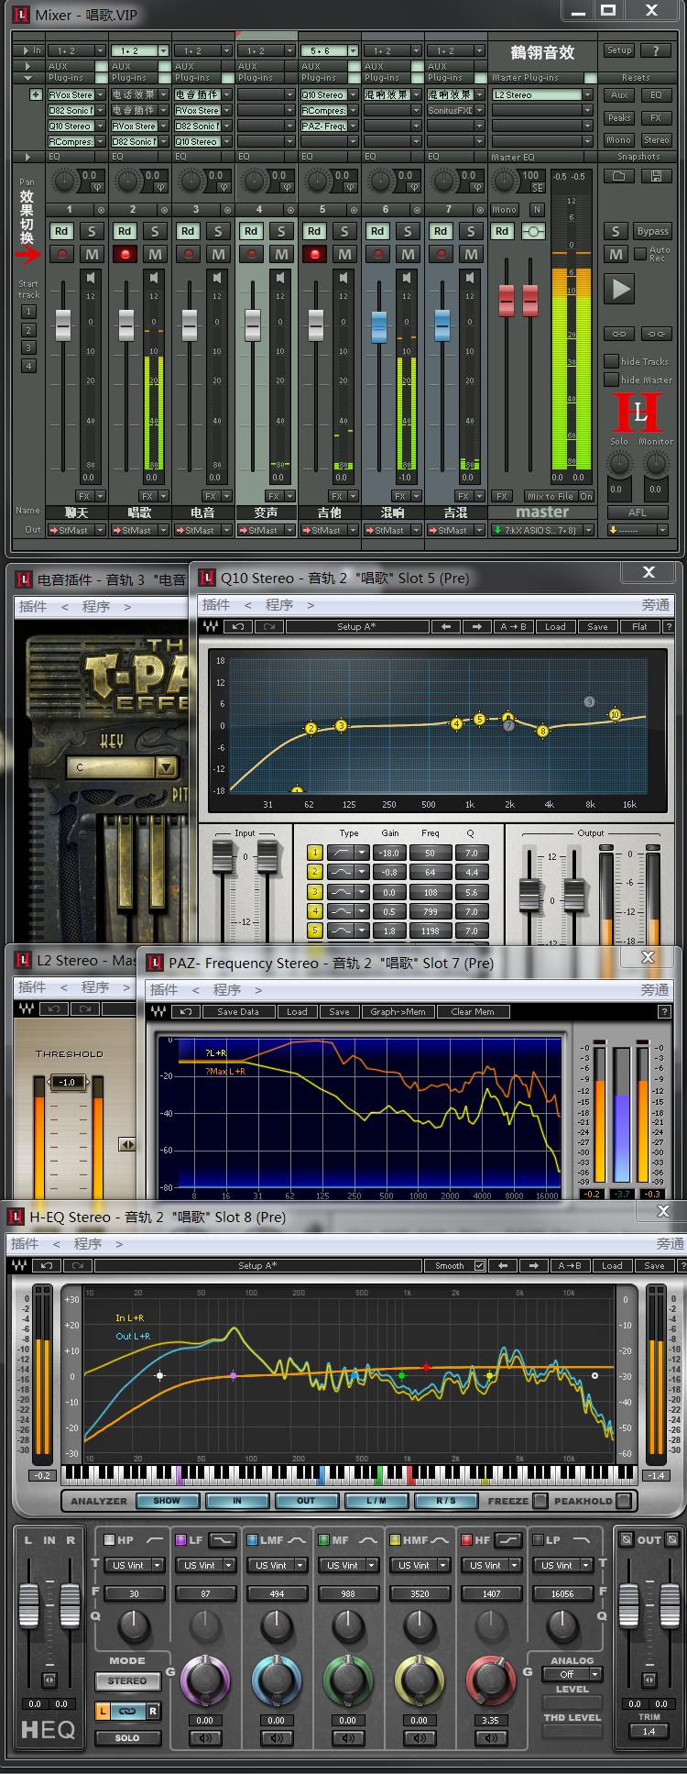
Task: Click the undo icon in Q10 toolbar
Action: click(x=238, y=627)
